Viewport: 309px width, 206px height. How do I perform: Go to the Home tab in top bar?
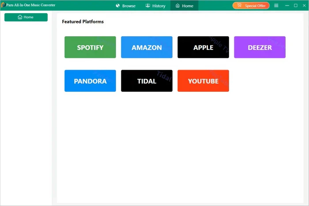click(184, 6)
